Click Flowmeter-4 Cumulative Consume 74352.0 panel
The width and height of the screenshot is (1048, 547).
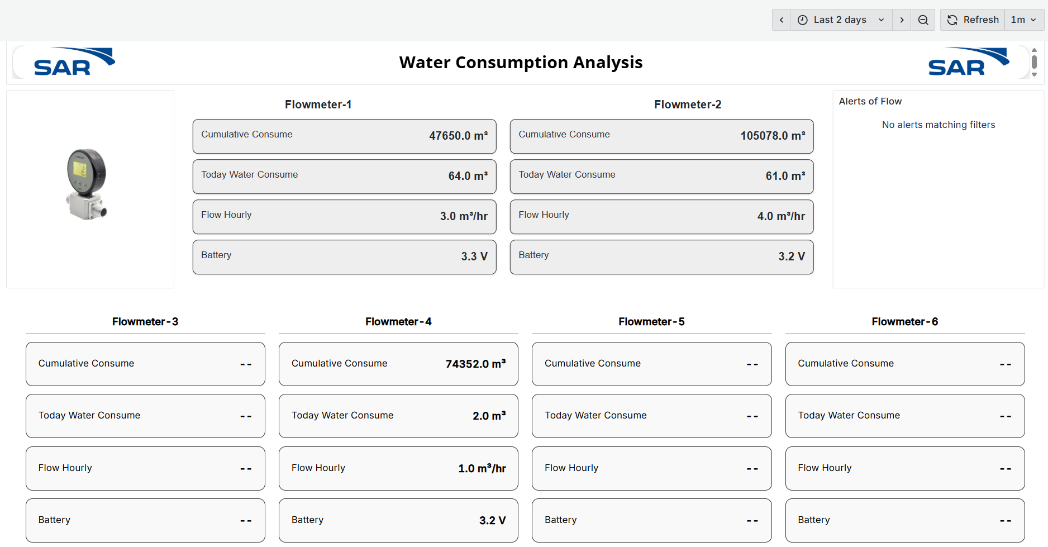(x=398, y=364)
